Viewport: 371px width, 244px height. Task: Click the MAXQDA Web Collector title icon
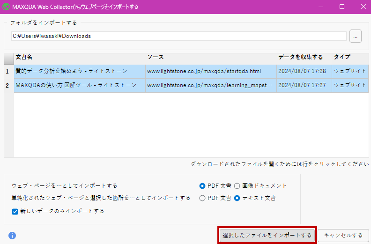[x=6, y=7]
